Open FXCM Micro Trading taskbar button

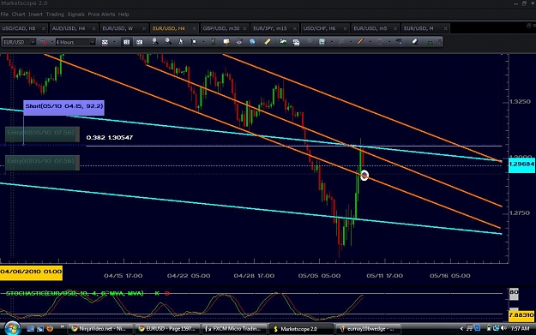pos(234,328)
